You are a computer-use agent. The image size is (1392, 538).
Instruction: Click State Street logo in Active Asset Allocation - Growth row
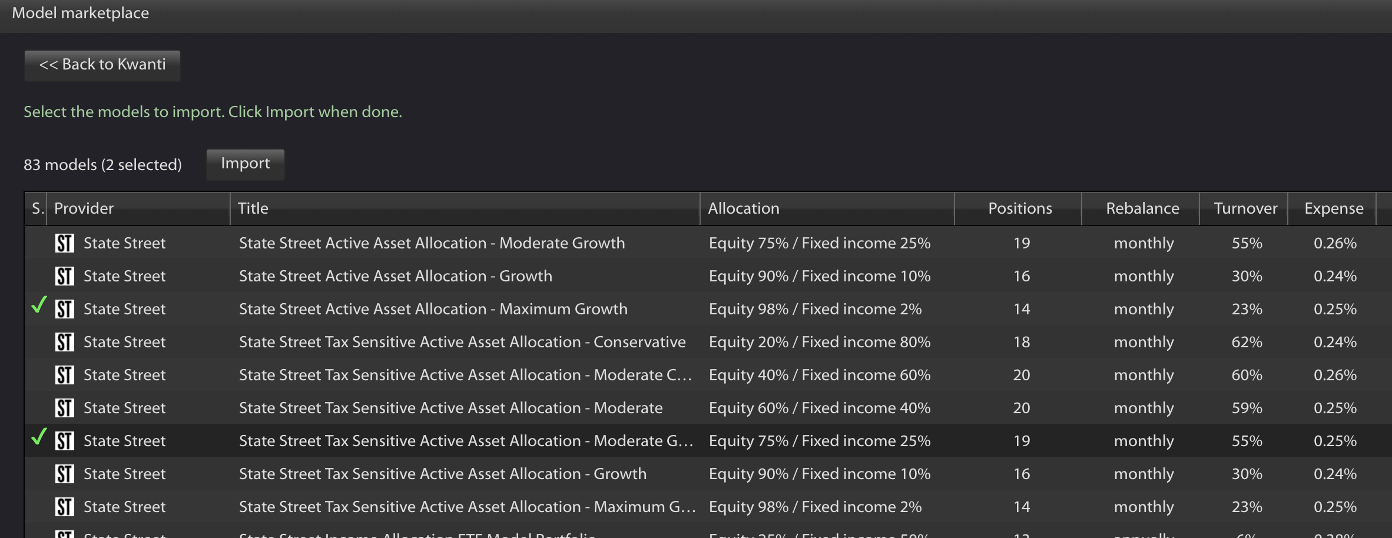coord(65,276)
